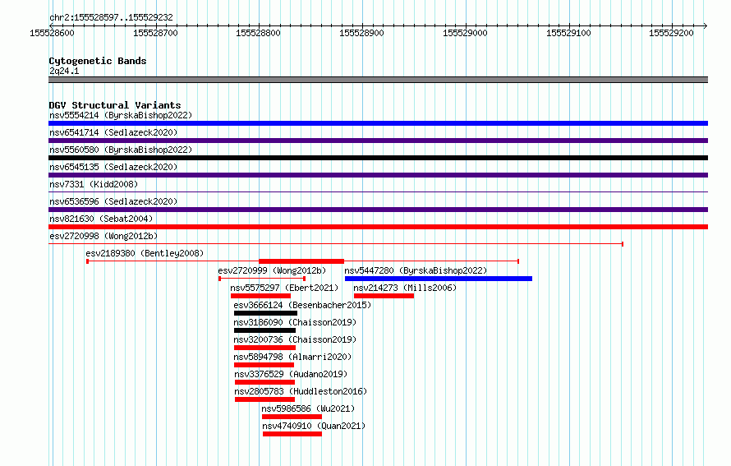Click ruler position 155529000

click(x=465, y=33)
